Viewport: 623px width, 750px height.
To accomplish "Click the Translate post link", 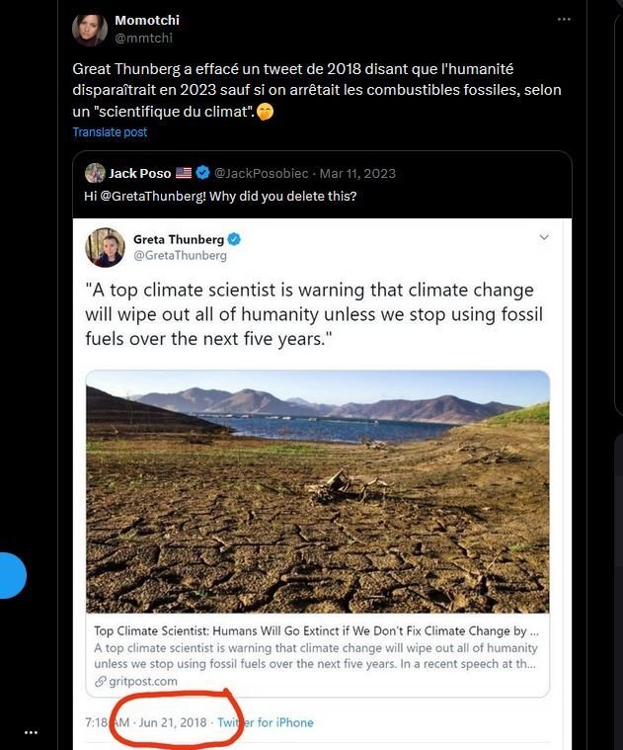I will click(x=110, y=132).
